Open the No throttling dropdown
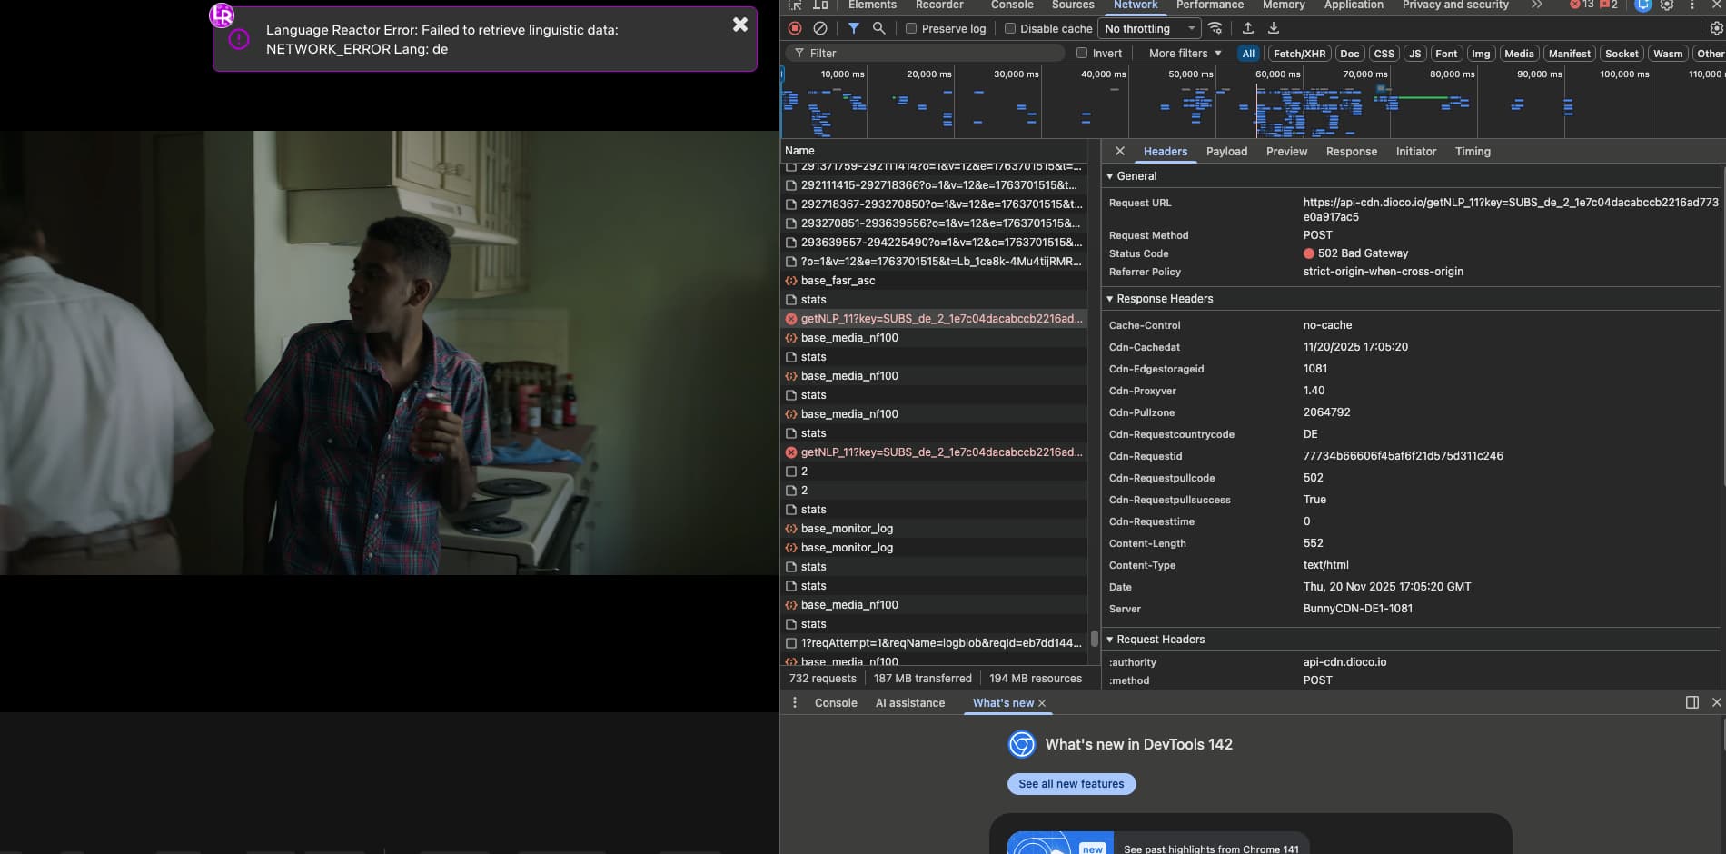 pos(1149,28)
